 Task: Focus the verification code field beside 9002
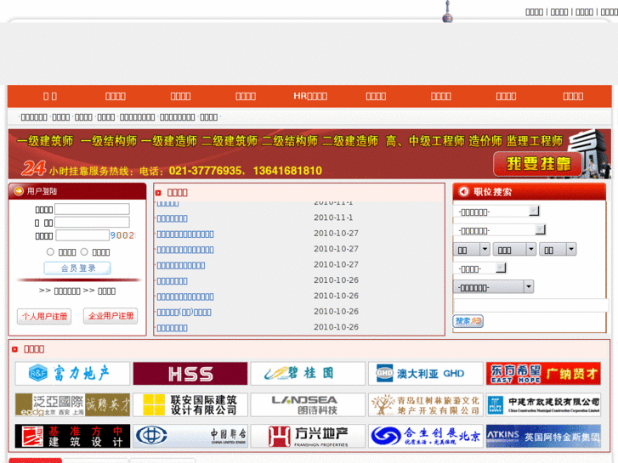(82, 235)
